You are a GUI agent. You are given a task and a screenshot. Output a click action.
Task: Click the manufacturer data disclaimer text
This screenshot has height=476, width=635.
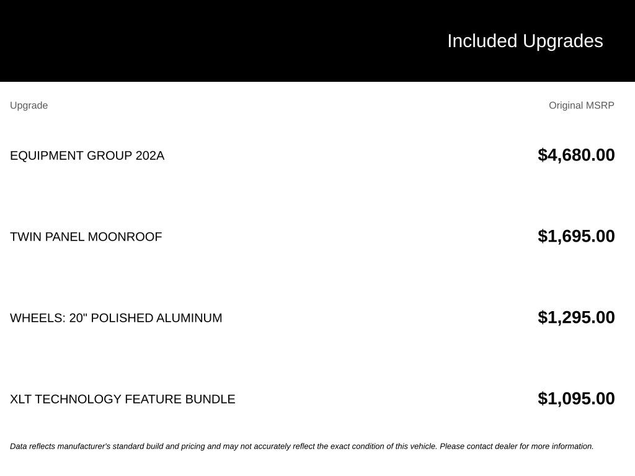pos(302,446)
